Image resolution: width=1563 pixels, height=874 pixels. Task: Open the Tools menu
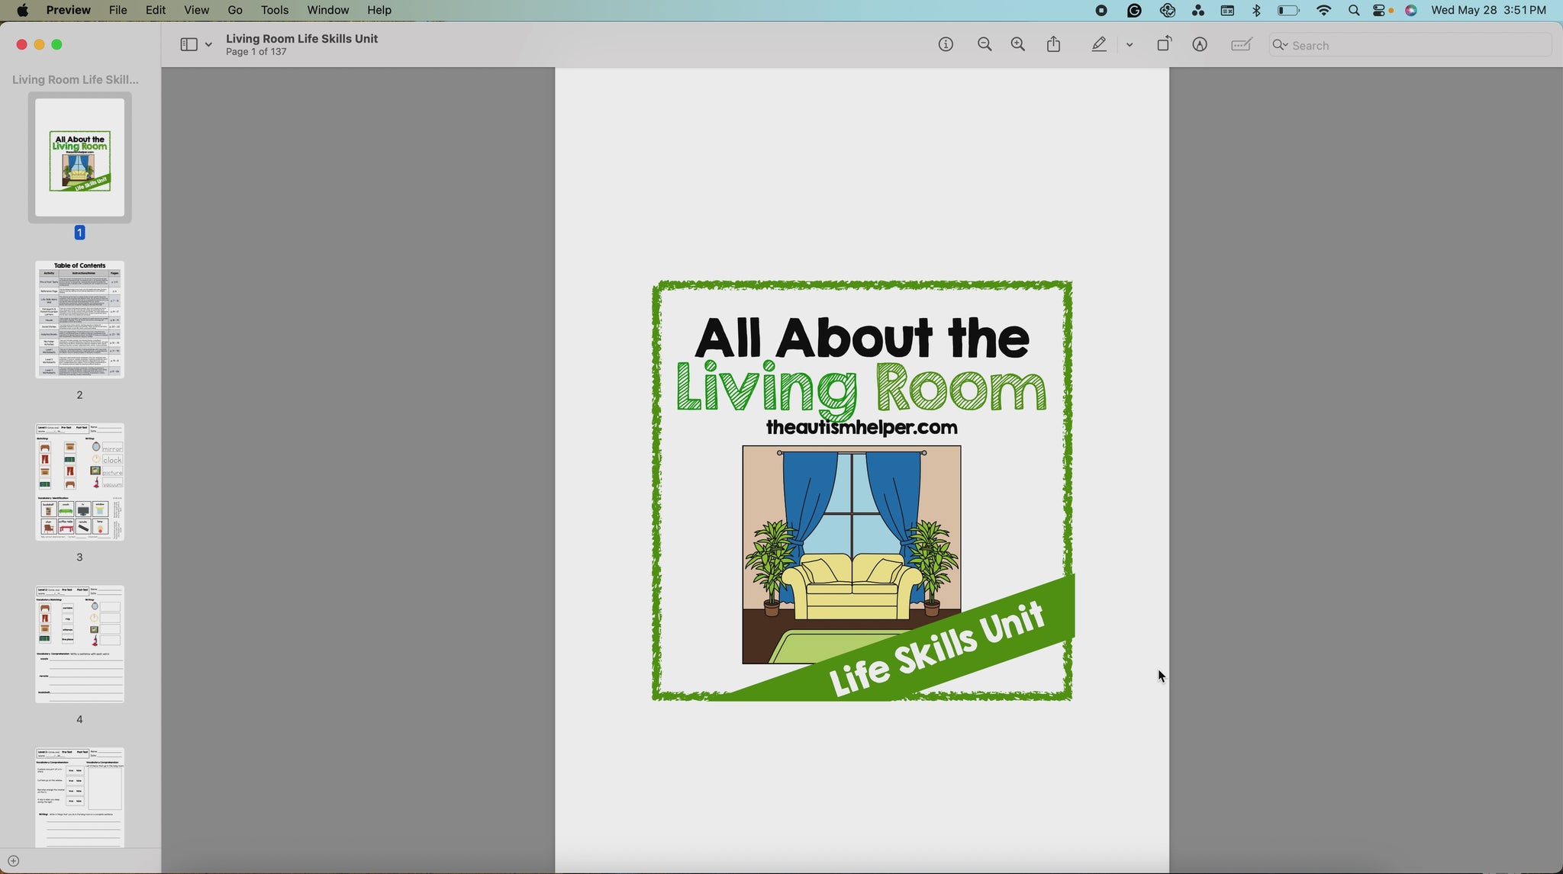point(274,10)
